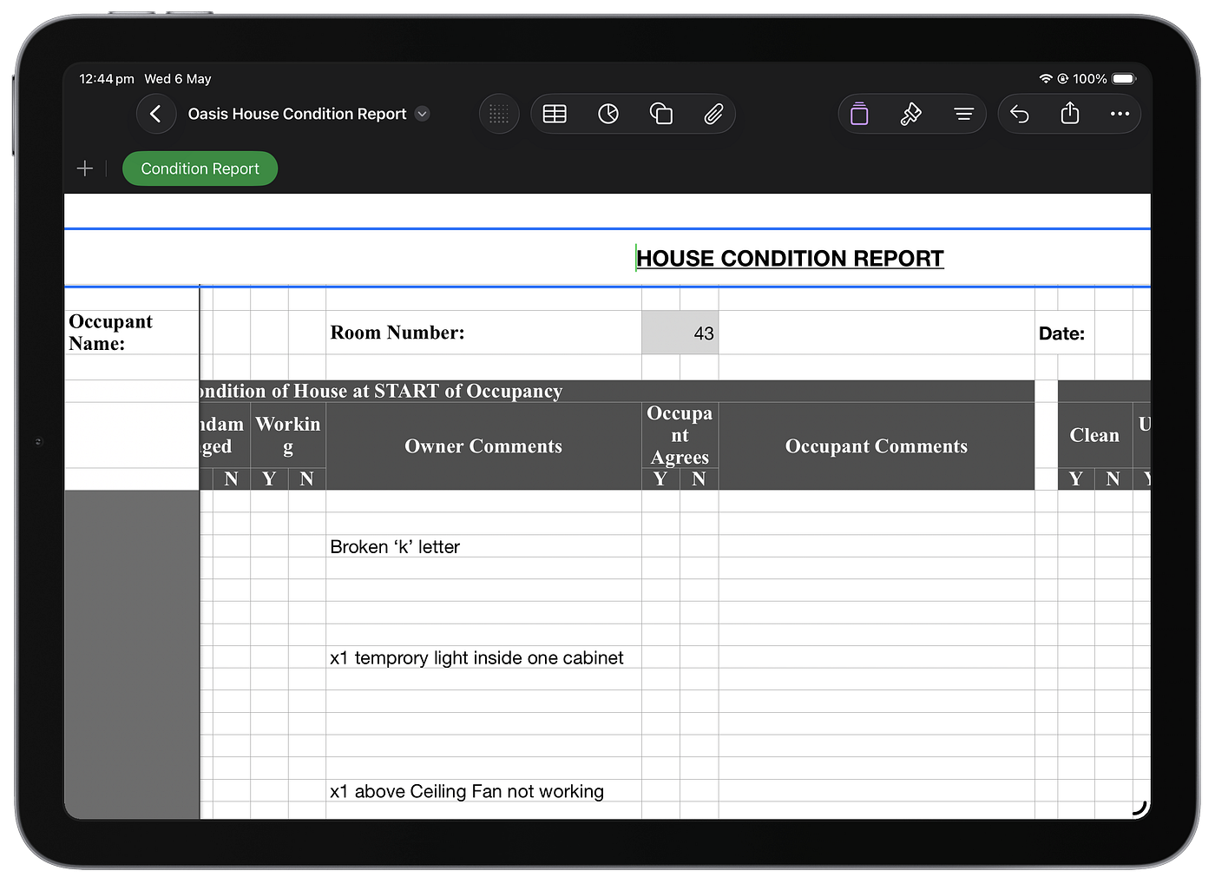
Task: Open the Oasis House Condition Report title dropdown
Action: (423, 114)
